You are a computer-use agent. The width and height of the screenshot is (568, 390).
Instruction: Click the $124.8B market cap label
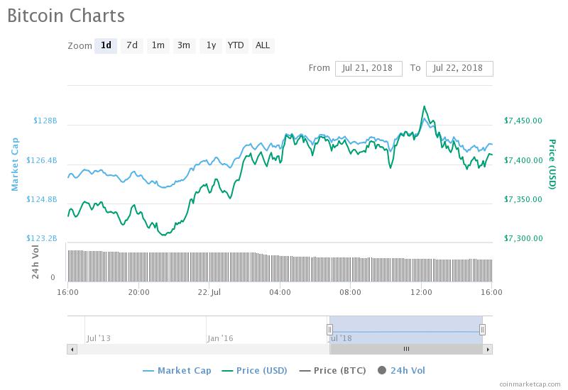click(42, 199)
